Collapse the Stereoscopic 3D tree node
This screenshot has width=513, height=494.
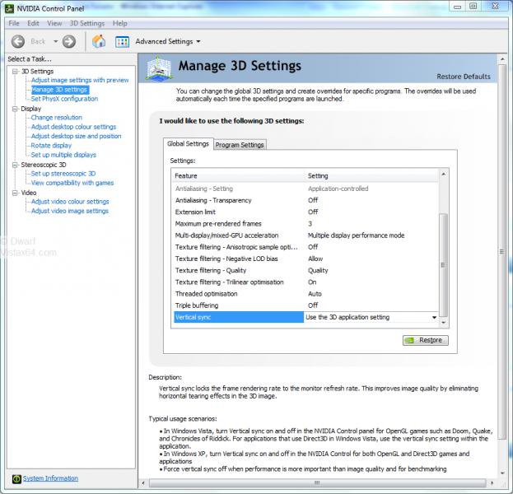tap(15, 165)
